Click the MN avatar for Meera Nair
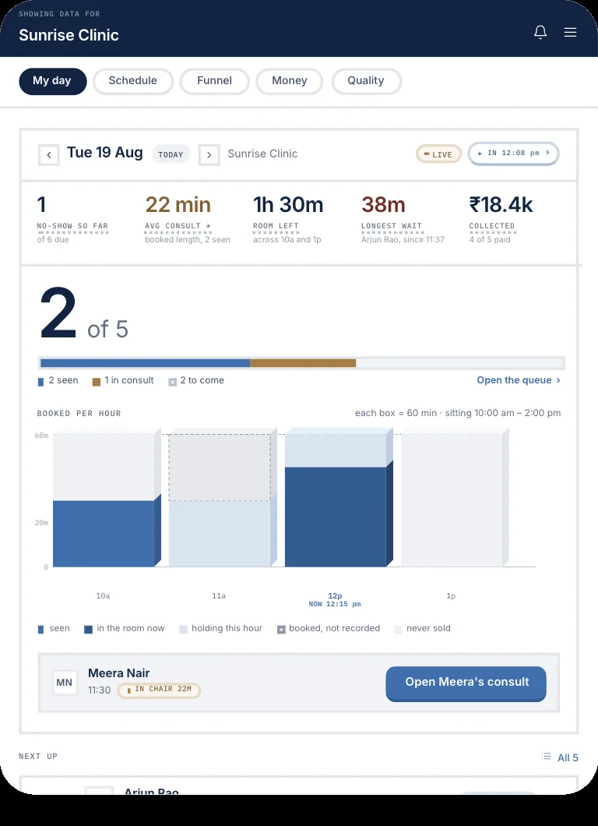Screen dimensions: 598x826 click(x=65, y=683)
